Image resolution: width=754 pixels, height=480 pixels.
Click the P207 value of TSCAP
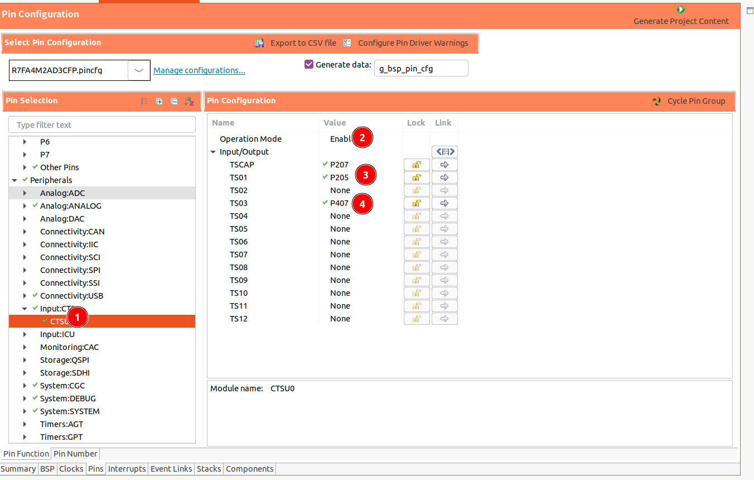point(339,165)
